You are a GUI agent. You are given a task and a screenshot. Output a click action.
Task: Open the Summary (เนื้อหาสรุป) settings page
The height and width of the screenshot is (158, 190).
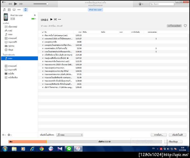11,27
